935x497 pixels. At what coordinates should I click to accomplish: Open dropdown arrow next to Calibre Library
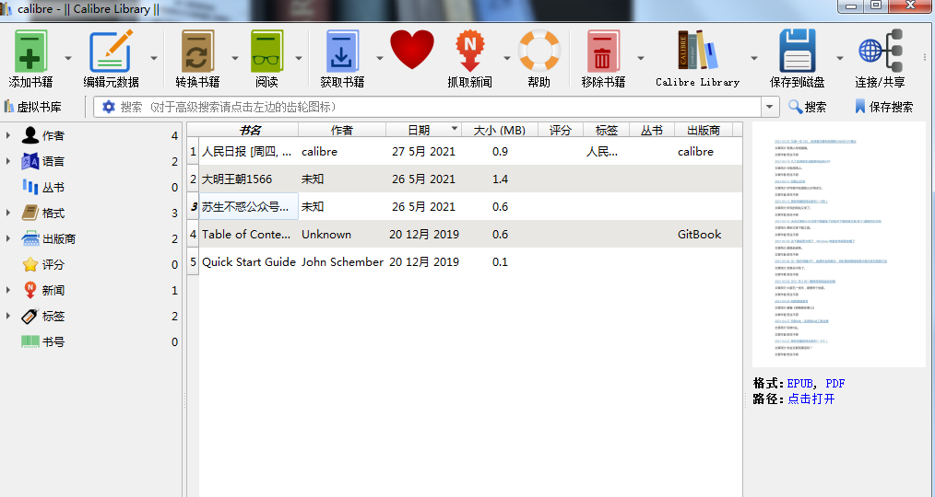point(753,58)
